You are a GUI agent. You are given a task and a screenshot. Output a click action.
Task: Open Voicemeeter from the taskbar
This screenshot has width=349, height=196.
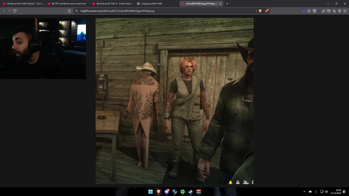tap(199, 192)
